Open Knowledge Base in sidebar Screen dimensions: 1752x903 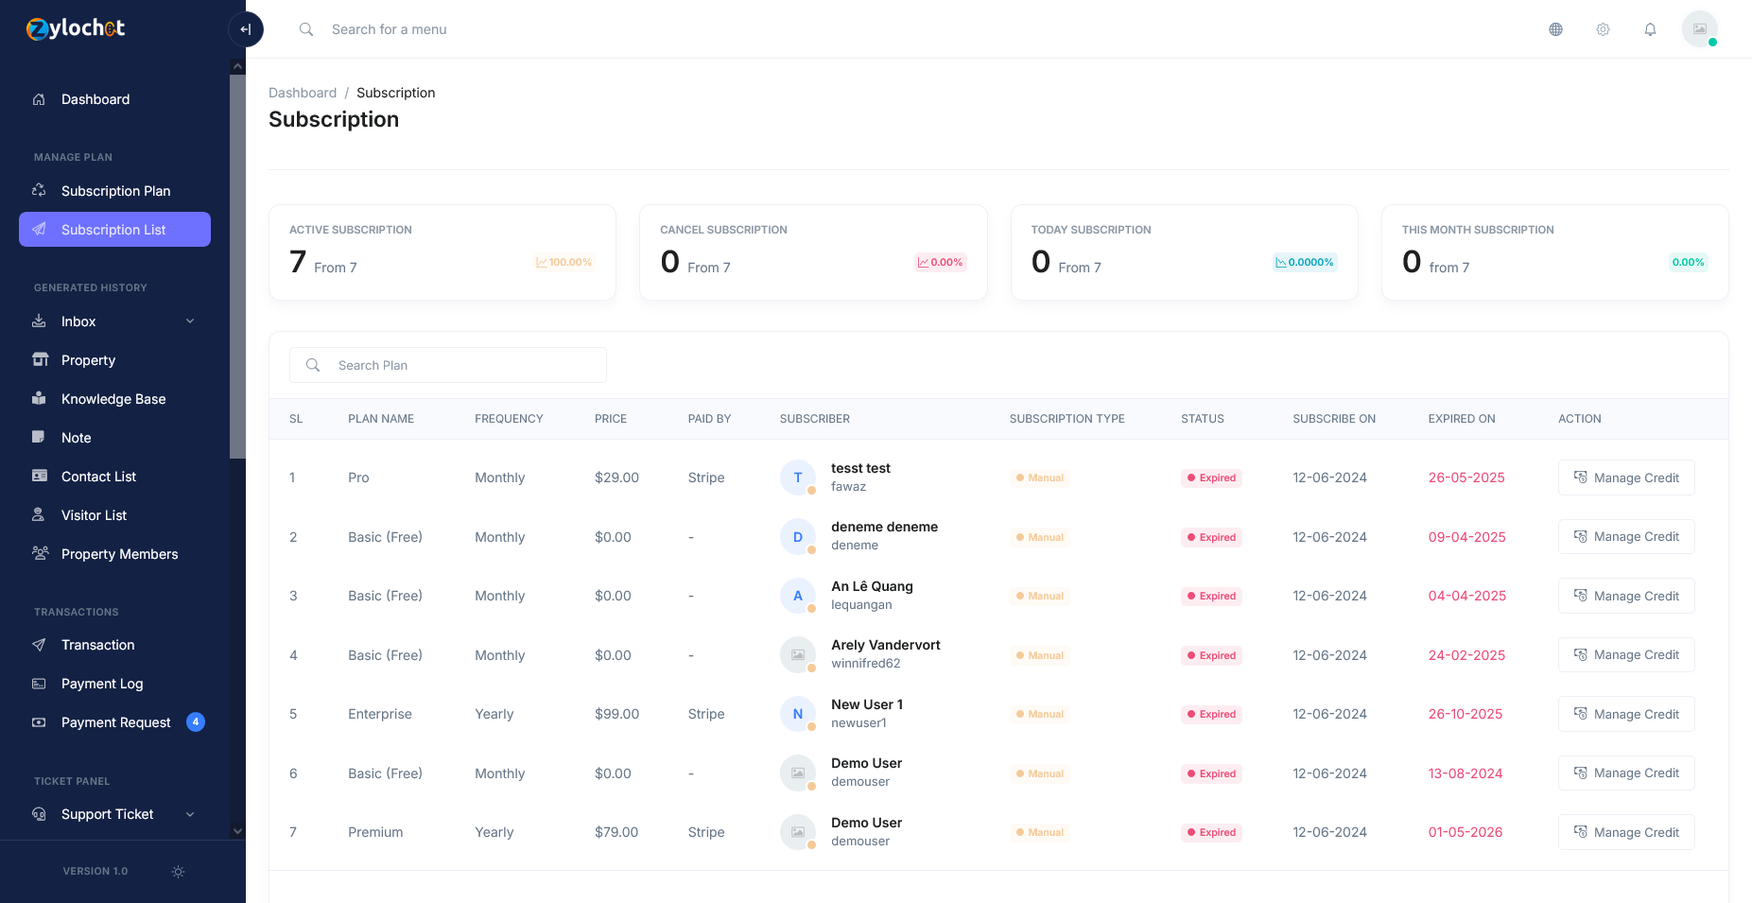[114, 399]
